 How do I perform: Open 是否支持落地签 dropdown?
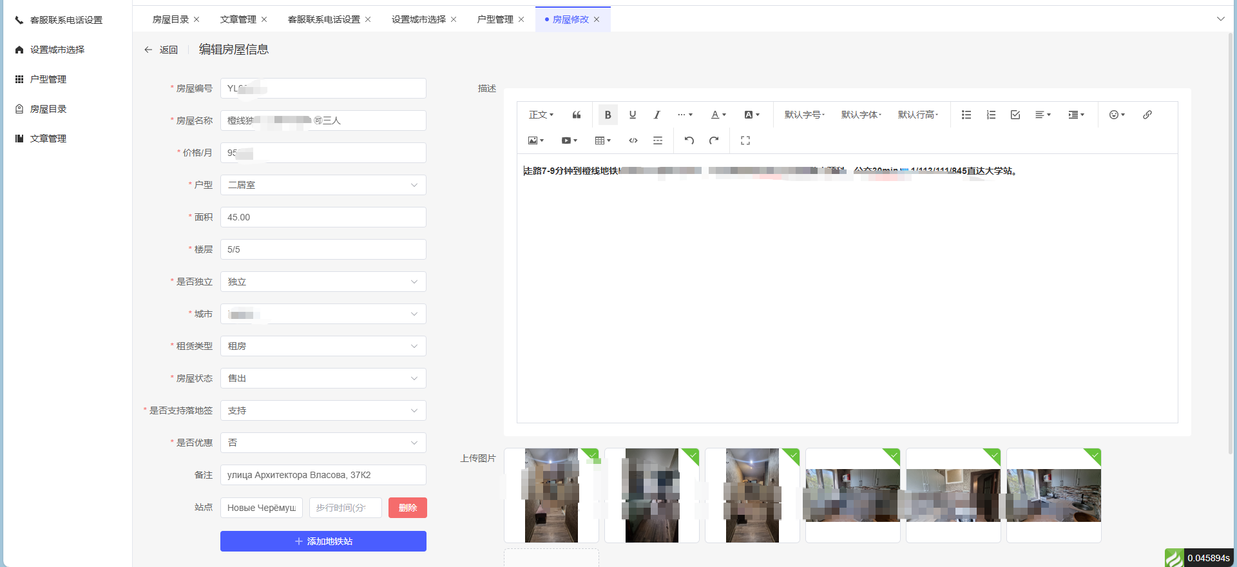click(323, 410)
